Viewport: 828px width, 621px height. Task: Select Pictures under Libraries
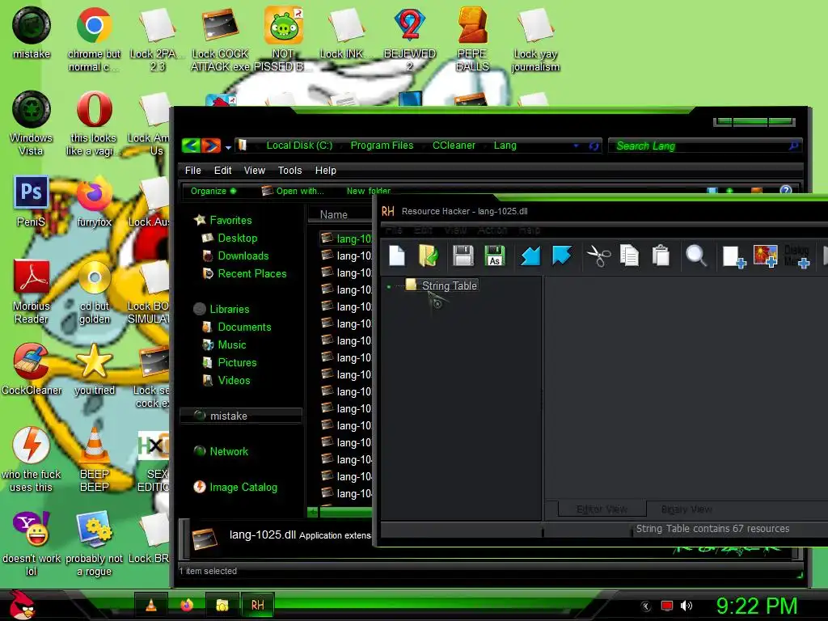(x=237, y=363)
